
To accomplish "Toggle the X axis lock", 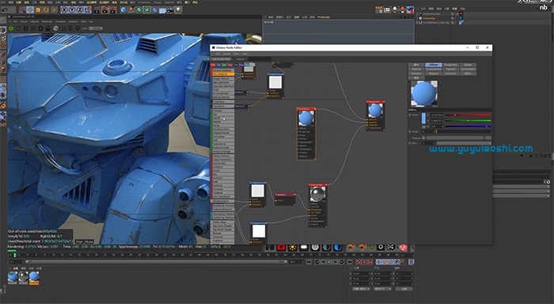I will pos(64,10).
